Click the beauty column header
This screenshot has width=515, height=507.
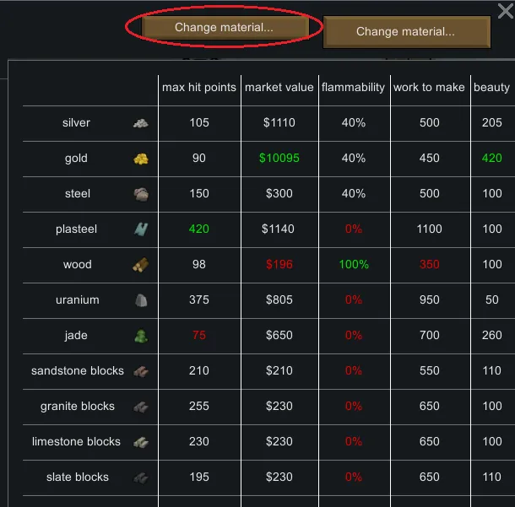tap(492, 88)
